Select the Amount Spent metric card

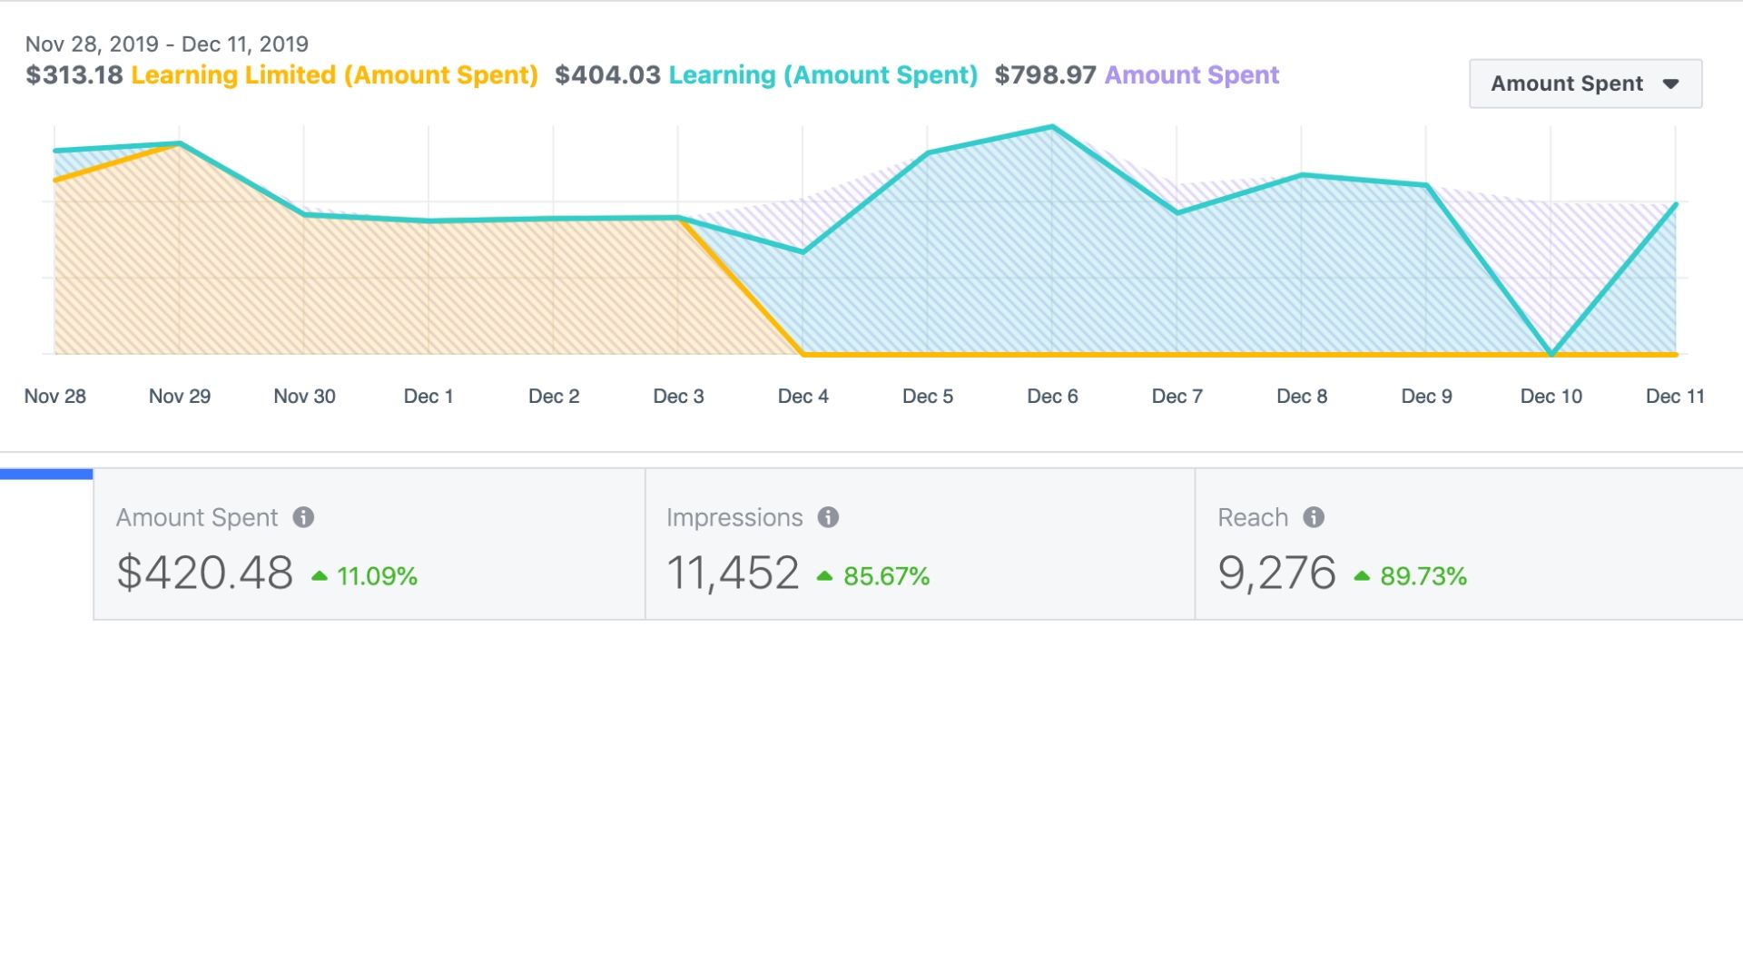[368, 543]
